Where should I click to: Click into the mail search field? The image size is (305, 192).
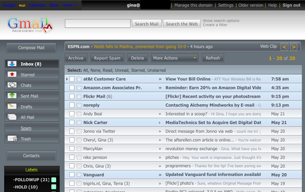tap(98, 23)
